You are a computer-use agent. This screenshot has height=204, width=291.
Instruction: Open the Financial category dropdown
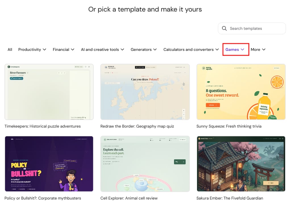click(x=63, y=49)
